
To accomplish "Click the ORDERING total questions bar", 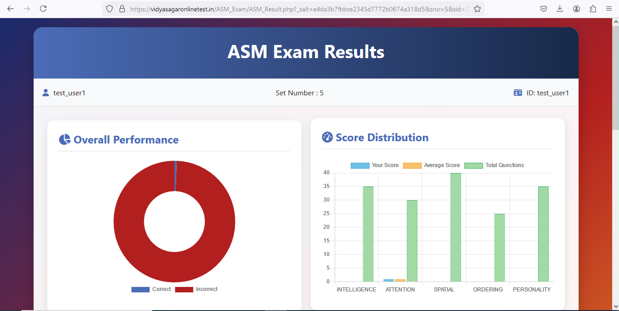I will 500,247.
